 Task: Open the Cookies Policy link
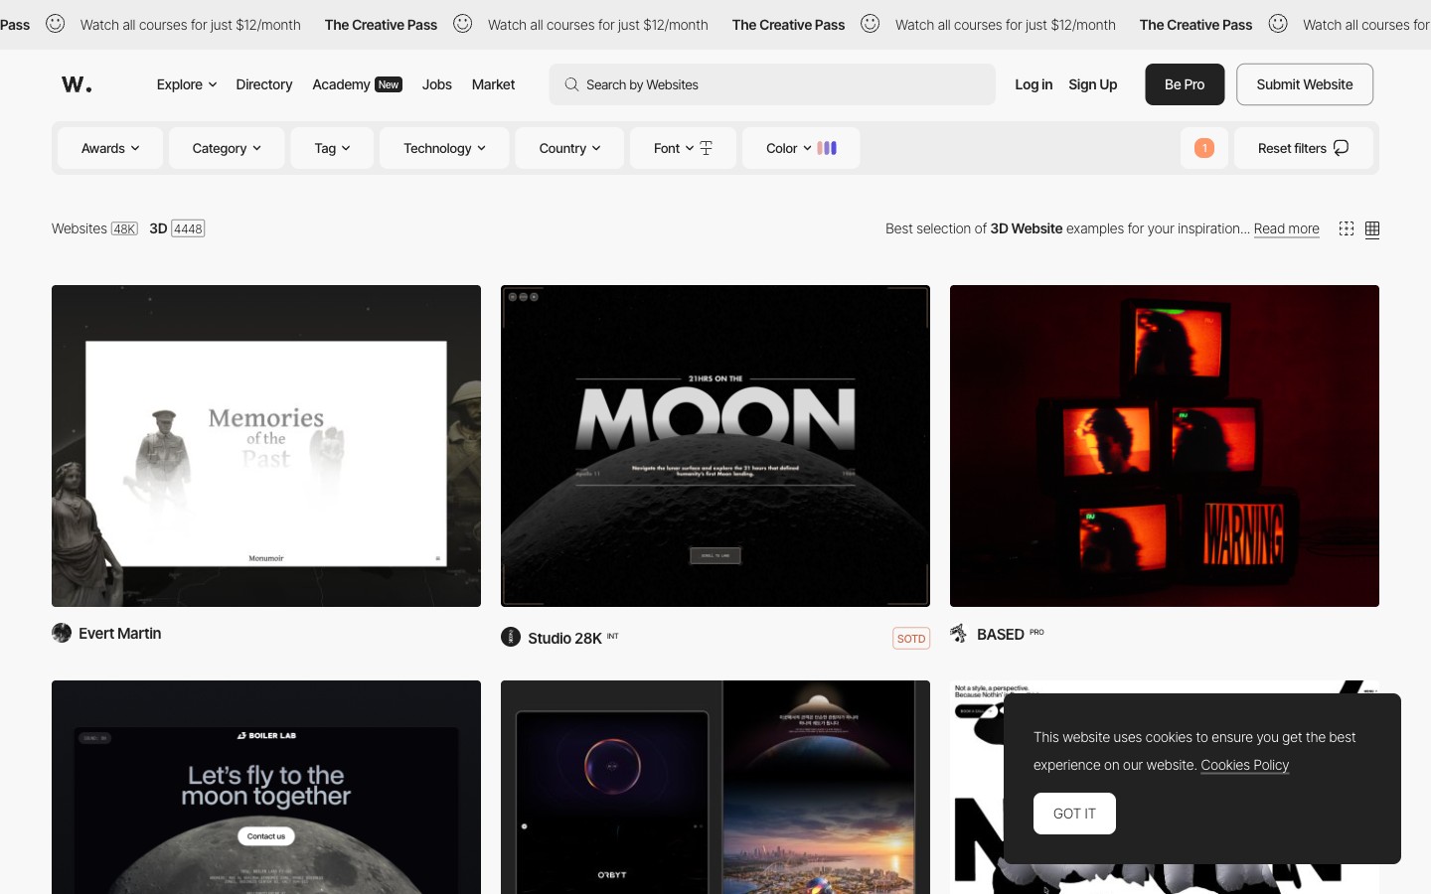(1245, 765)
